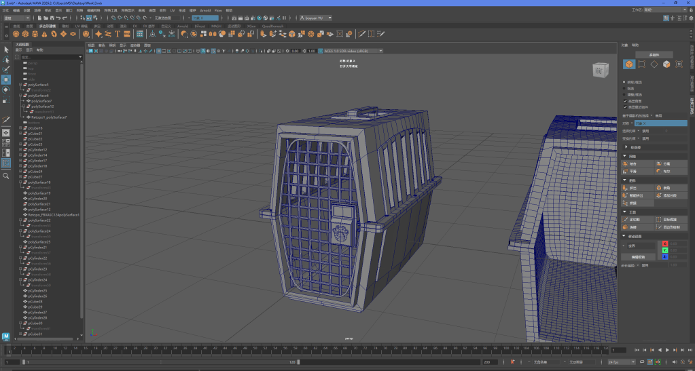The image size is (695, 371).
Task: Click the polygon sphere shelf icon
Action: 16,34
